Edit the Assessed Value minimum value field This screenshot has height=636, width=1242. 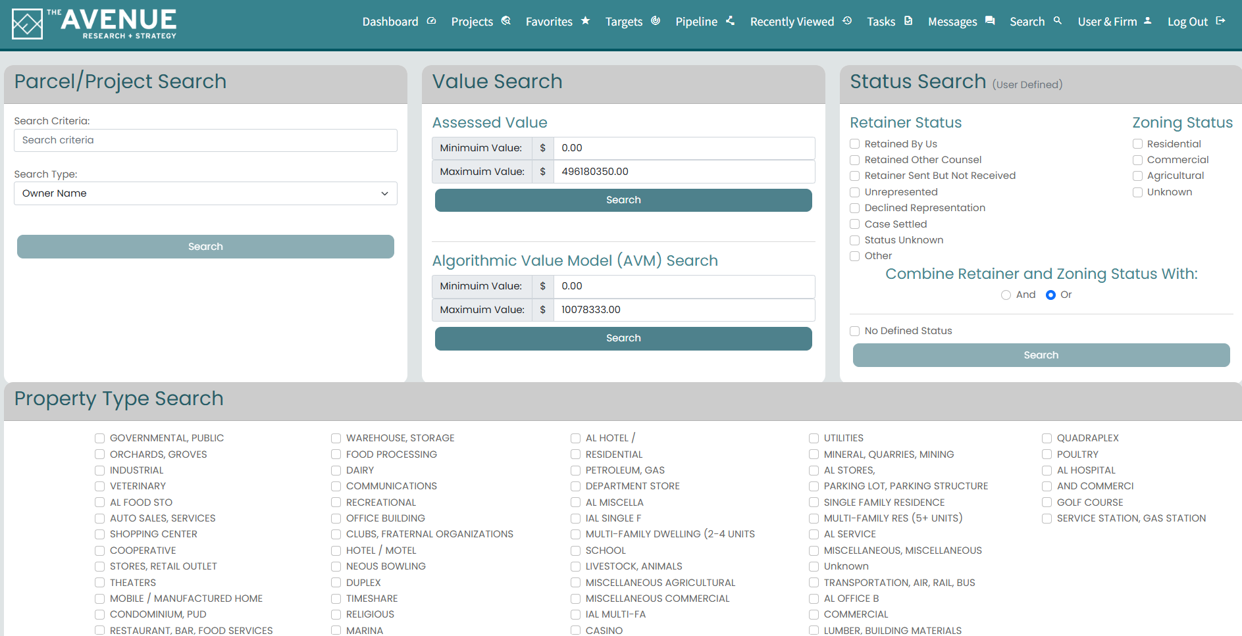[684, 148]
